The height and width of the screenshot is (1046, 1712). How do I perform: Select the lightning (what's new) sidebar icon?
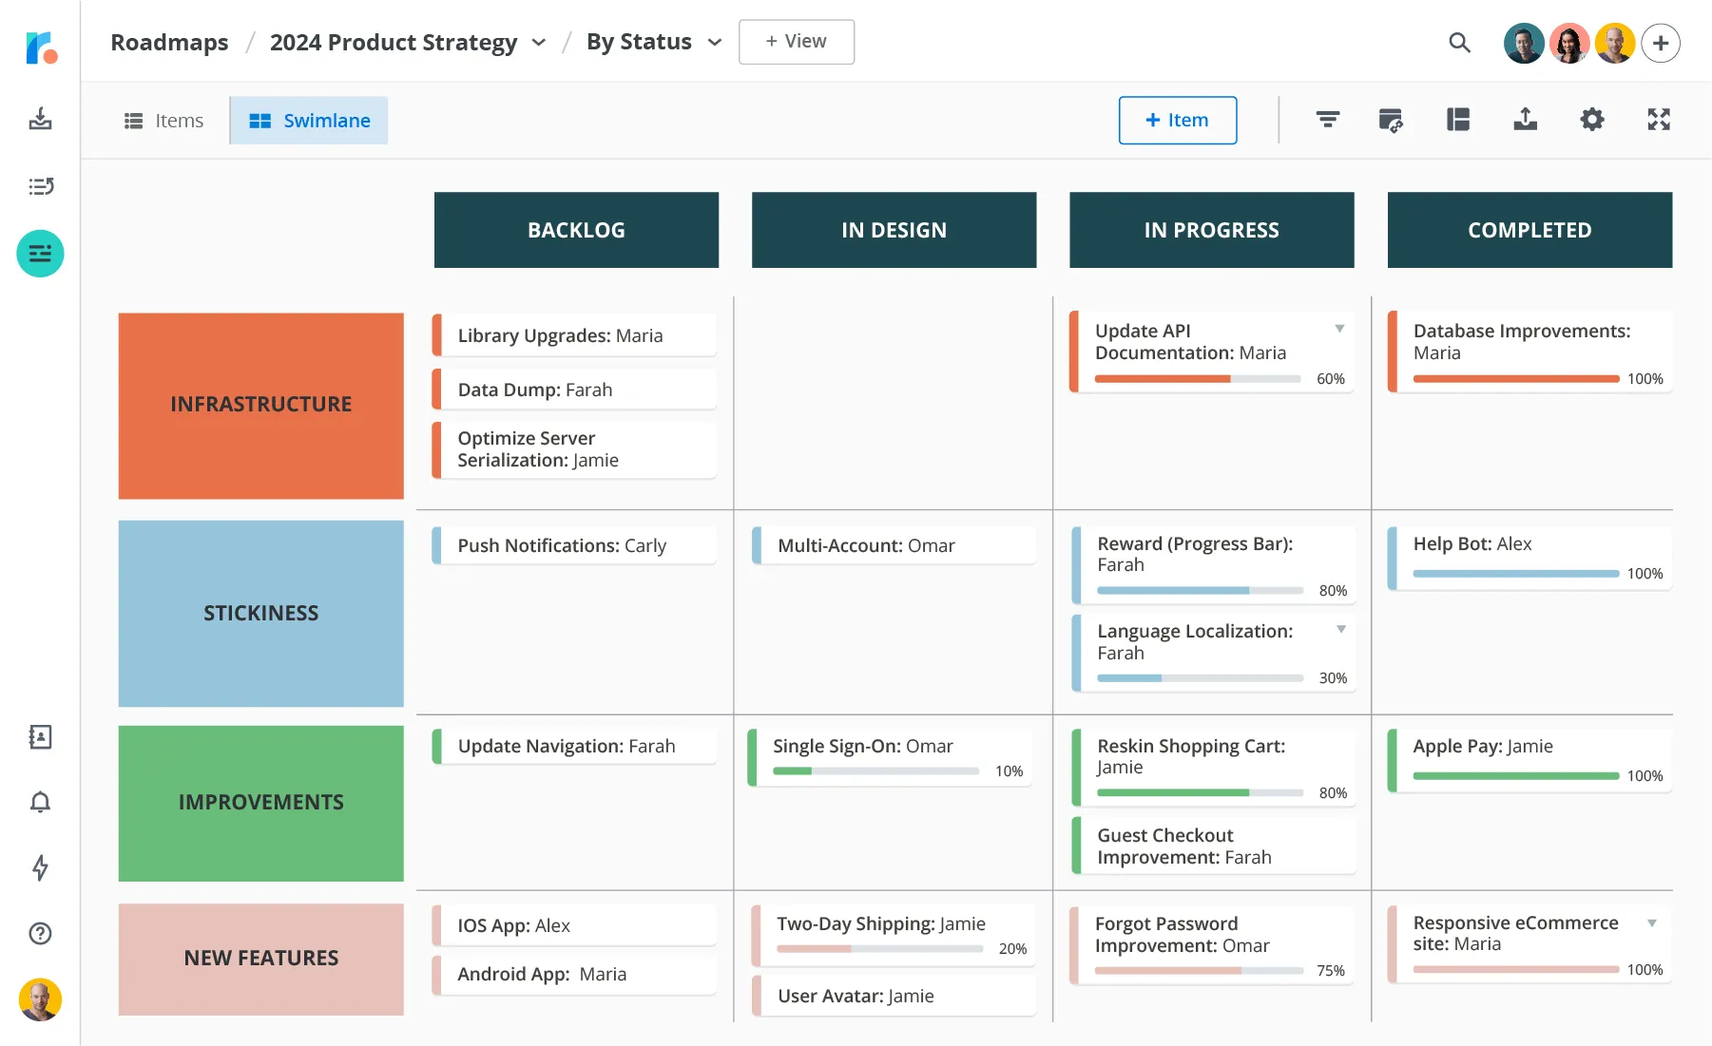click(x=40, y=868)
